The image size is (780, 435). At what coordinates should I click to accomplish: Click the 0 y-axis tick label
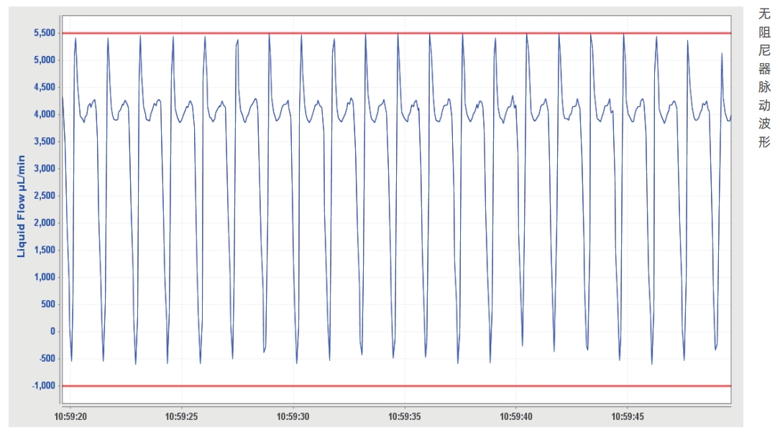point(52,332)
